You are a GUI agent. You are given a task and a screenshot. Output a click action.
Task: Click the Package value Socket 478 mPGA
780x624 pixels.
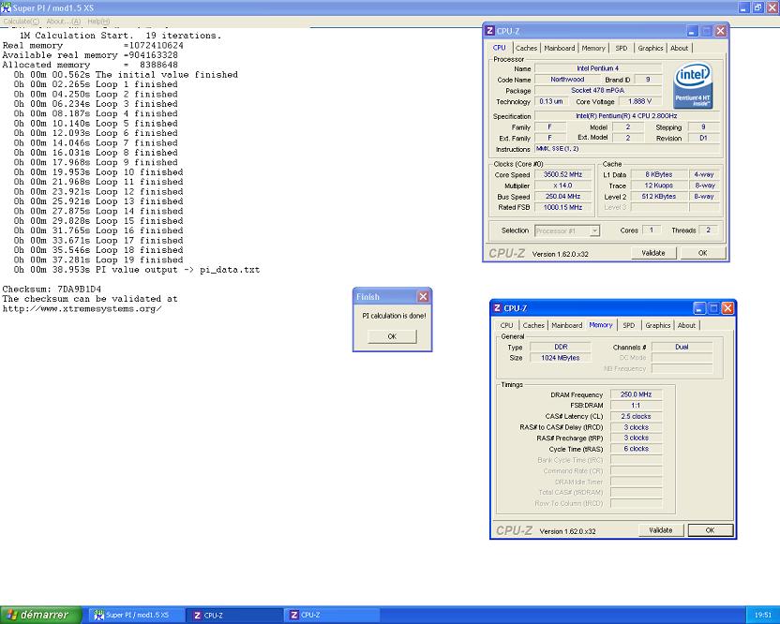598,91
